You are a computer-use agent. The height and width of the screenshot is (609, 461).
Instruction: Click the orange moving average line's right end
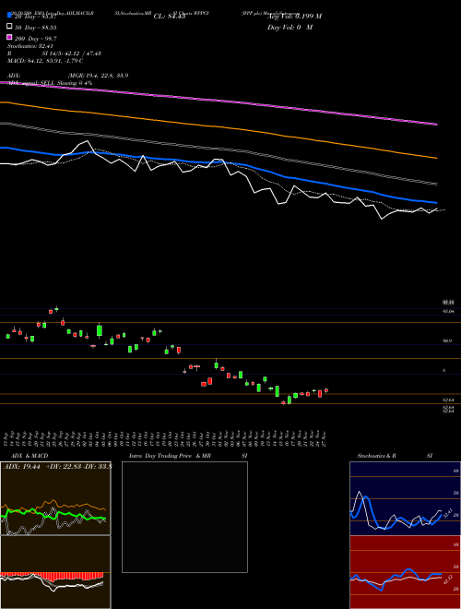435,158
